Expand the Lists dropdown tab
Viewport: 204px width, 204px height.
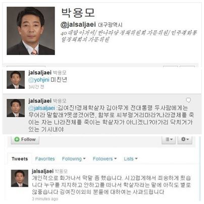(x=131, y=159)
